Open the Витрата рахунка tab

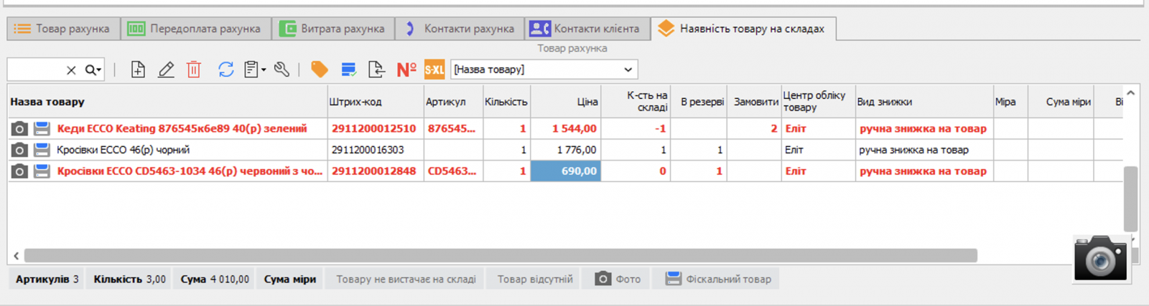pos(333,29)
